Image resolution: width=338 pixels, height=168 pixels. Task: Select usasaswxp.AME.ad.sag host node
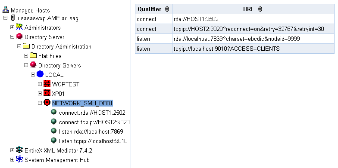pos(48,18)
